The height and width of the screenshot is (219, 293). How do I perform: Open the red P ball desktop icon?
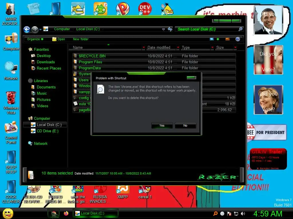click(122, 9)
